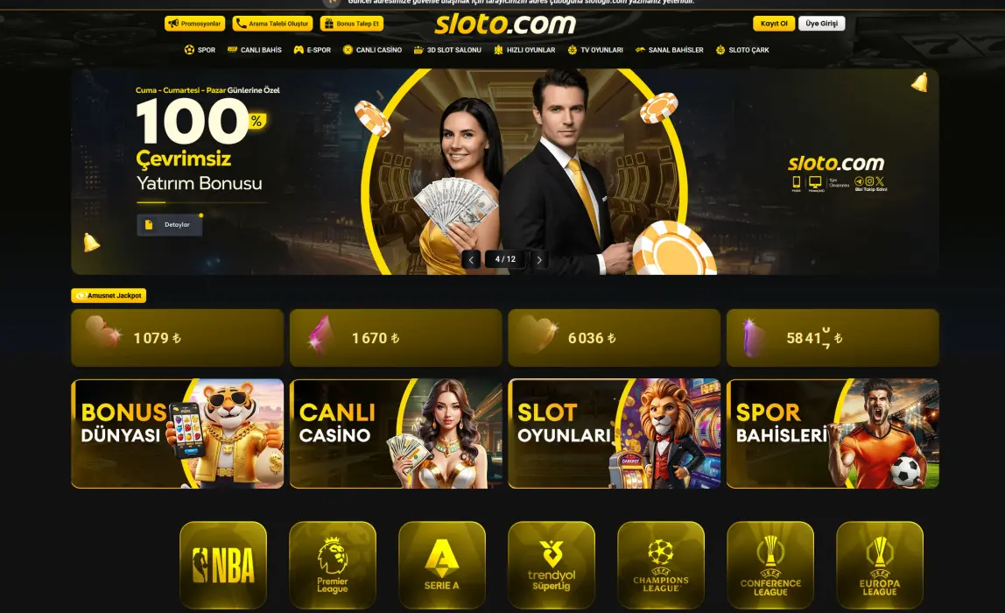Go to the next banner slide
The width and height of the screenshot is (1005, 613).
click(539, 260)
